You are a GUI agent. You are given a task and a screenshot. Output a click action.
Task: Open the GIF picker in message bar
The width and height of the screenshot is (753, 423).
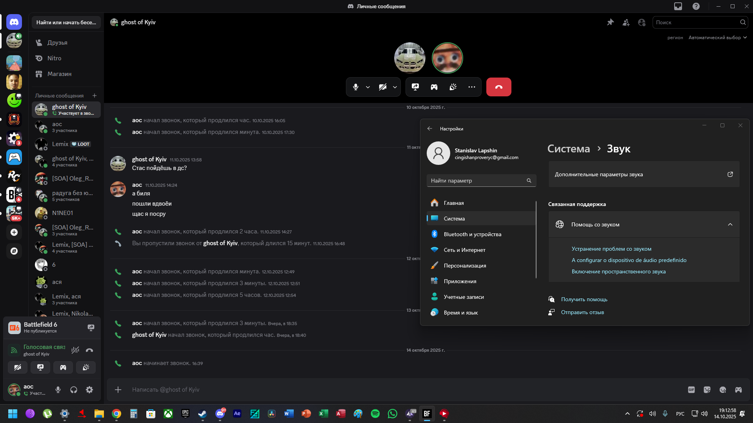point(691,390)
